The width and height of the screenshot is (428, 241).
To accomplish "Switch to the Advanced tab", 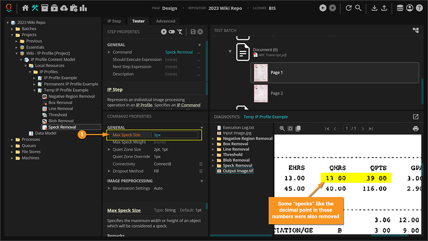I will 165,21.
